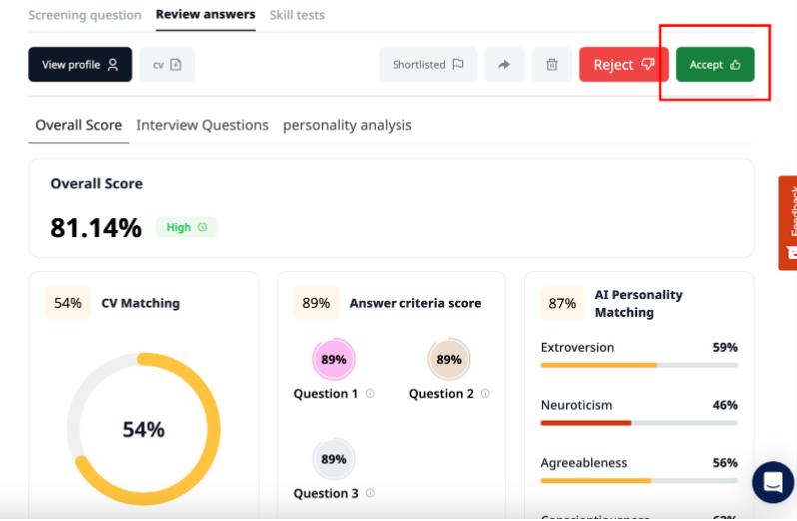Open the personality analysis tab
The height and width of the screenshot is (521, 797).
tap(347, 125)
